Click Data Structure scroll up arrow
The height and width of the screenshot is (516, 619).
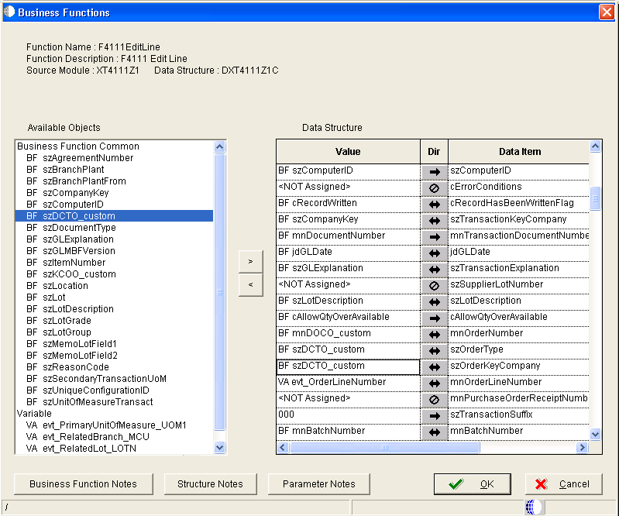595,146
